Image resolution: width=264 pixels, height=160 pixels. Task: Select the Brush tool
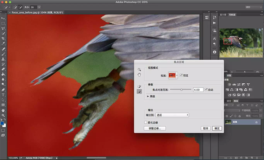click(3, 54)
